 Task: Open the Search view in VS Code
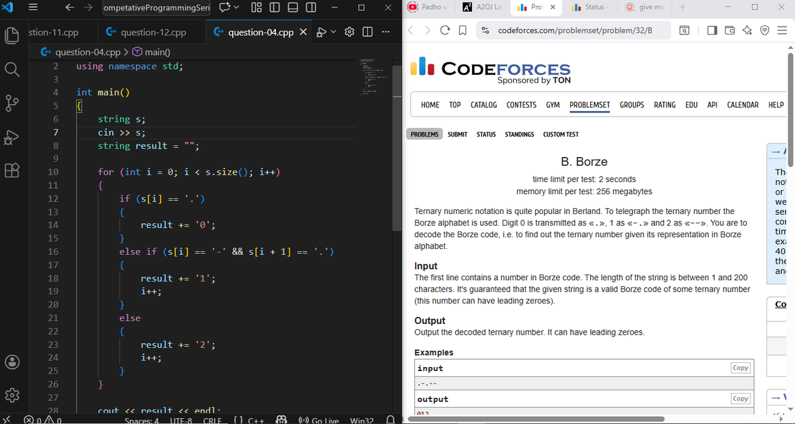click(x=12, y=70)
